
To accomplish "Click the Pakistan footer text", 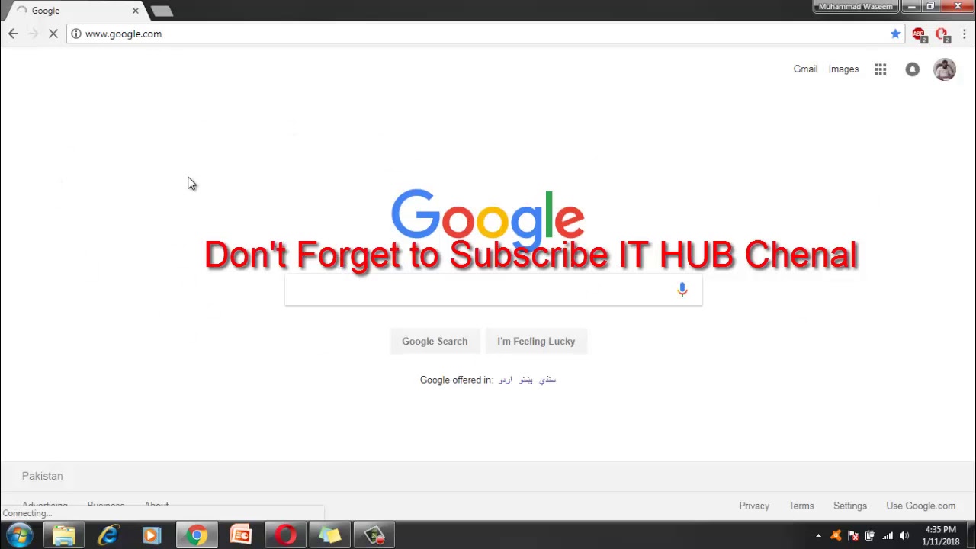I will point(43,476).
